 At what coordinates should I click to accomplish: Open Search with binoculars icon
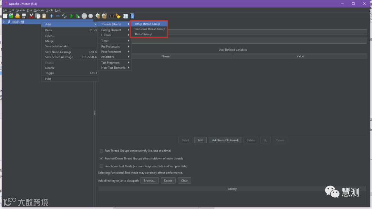(x=112, y=16)
